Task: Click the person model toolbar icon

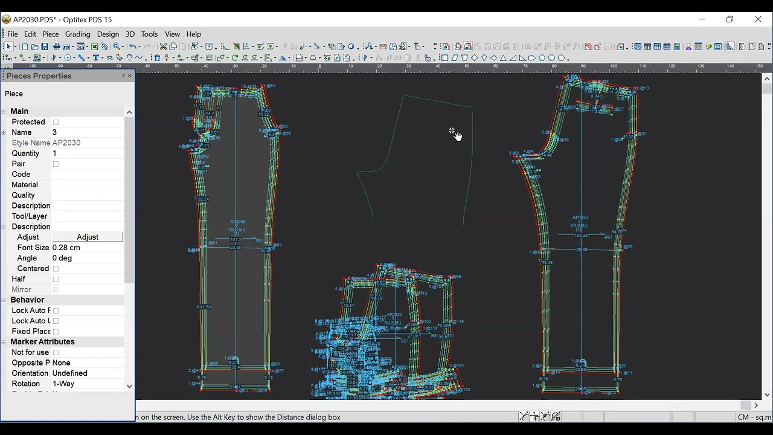Action: [688, 47]
